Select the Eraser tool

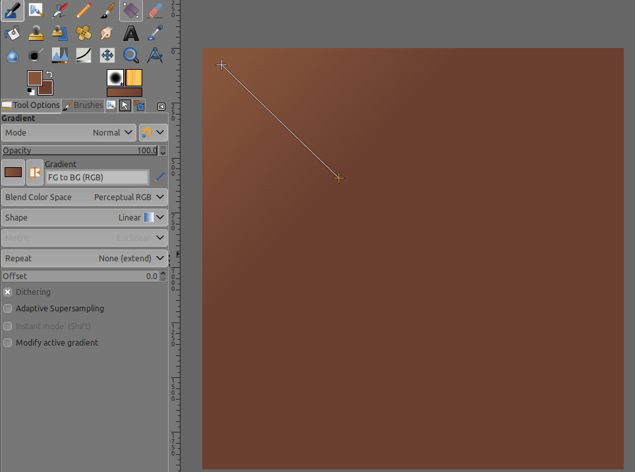(x=155, y=11)
